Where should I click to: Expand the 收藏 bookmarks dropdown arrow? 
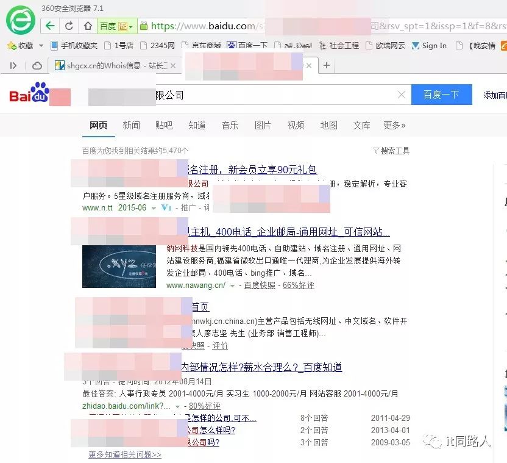pos(41,46)
